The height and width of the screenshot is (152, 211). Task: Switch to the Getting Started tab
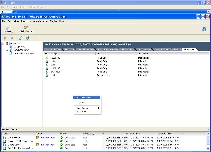[x=53, y=49]
